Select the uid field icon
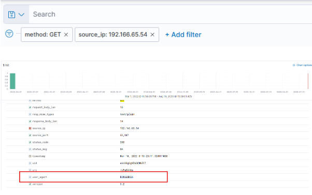The image size is (312, 195). pos(30,163)
